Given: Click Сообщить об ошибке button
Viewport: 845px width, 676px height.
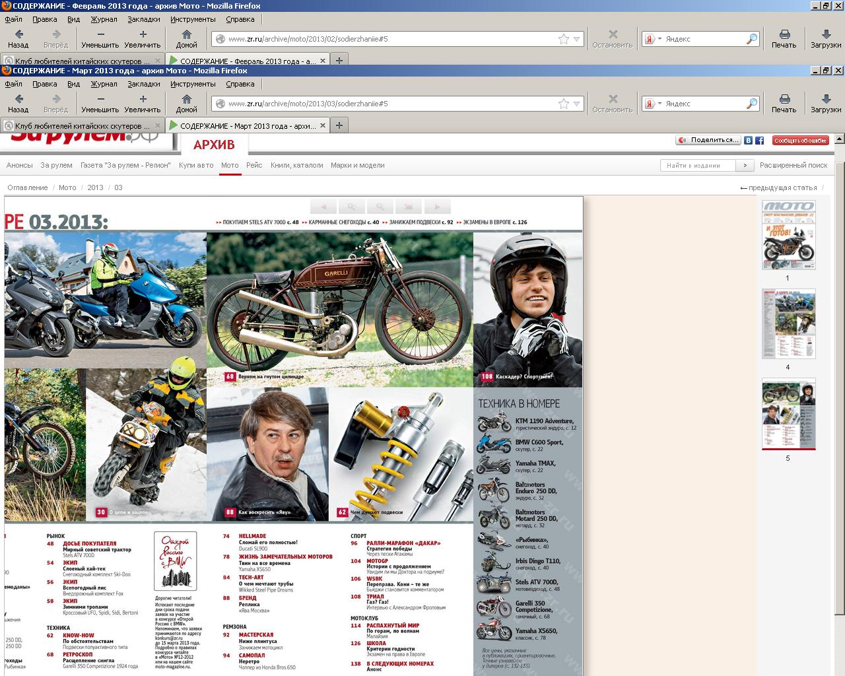Looking at the screenshot, I should click(800, 141).
